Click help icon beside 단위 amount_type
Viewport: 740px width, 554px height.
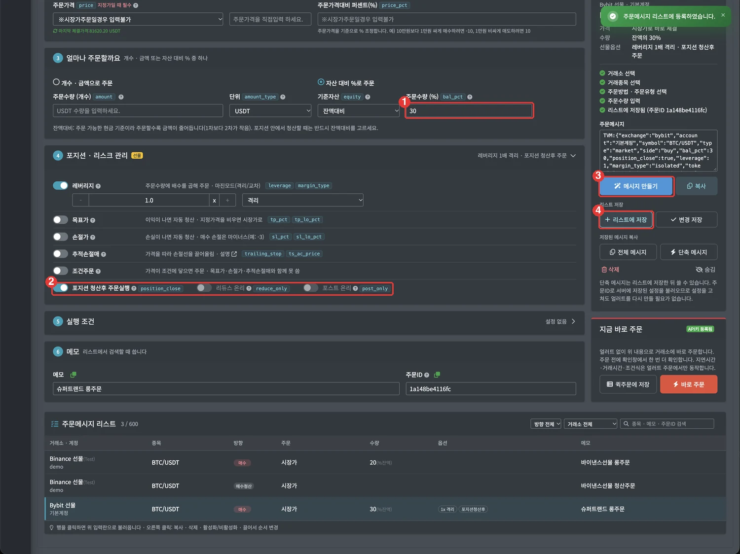click(x=283, y=97)
